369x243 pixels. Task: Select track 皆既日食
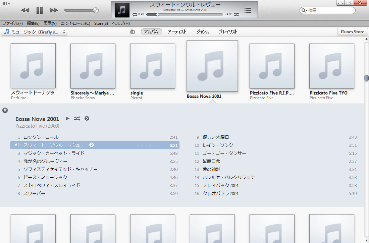click(x=274, y=161)
